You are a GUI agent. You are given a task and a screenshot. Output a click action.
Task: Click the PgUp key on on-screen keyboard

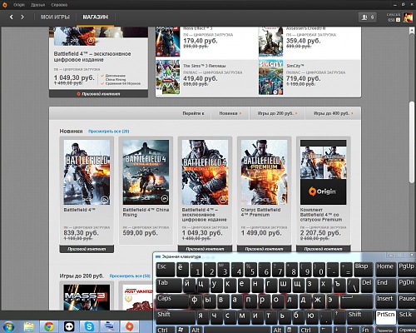pyautogui.click(x=407, y=269)
